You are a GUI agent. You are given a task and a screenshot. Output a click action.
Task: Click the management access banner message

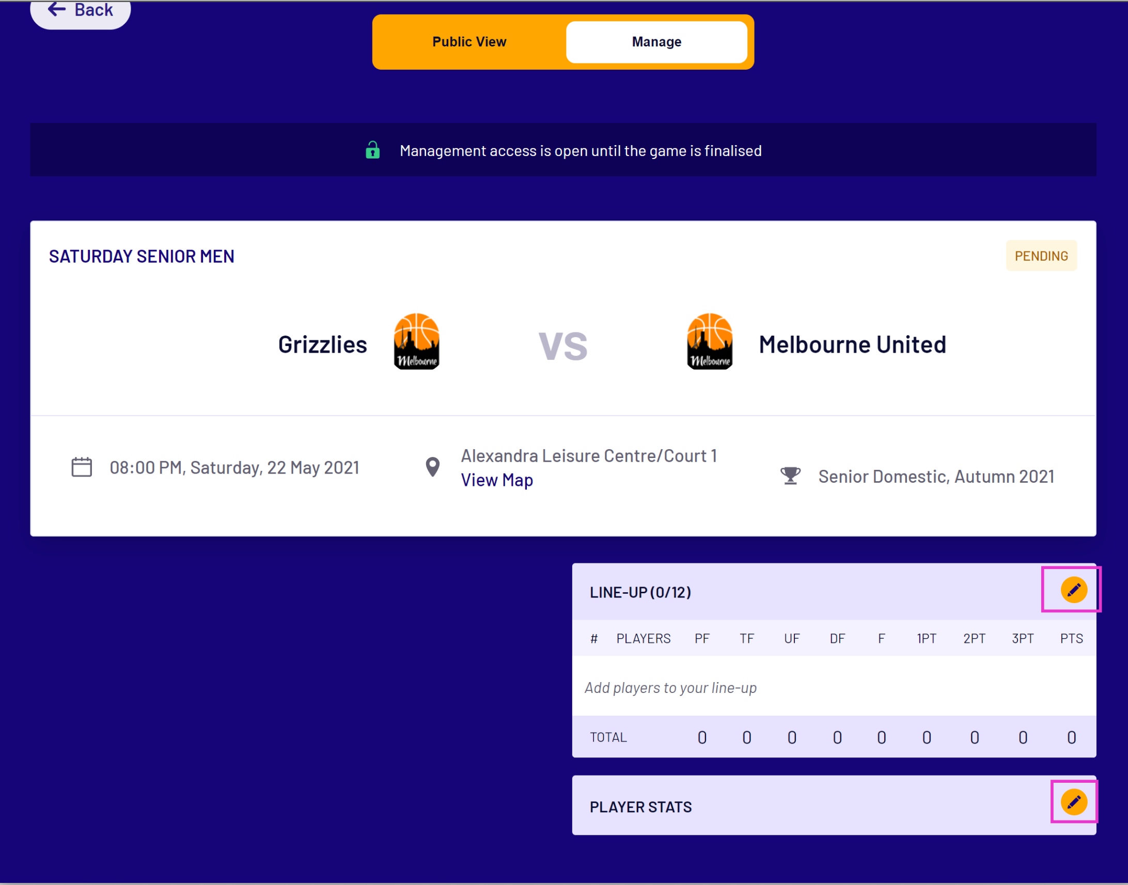(x=581, y=151)
